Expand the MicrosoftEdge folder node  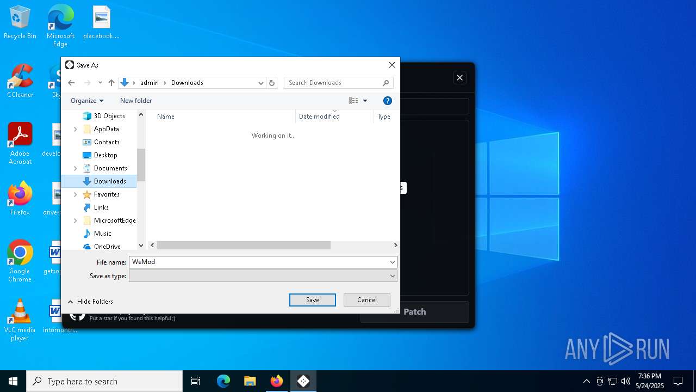click(76, 220)
